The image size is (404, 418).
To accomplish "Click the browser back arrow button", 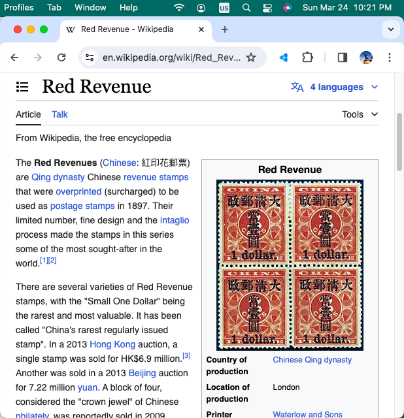I will [14, 57].
